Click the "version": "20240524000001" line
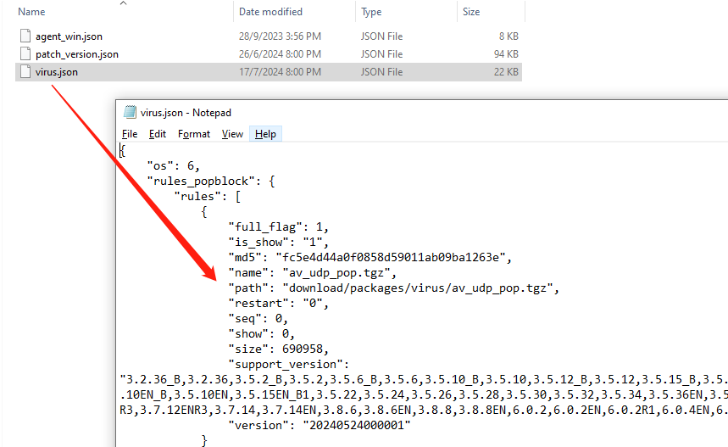 [319, 426]
